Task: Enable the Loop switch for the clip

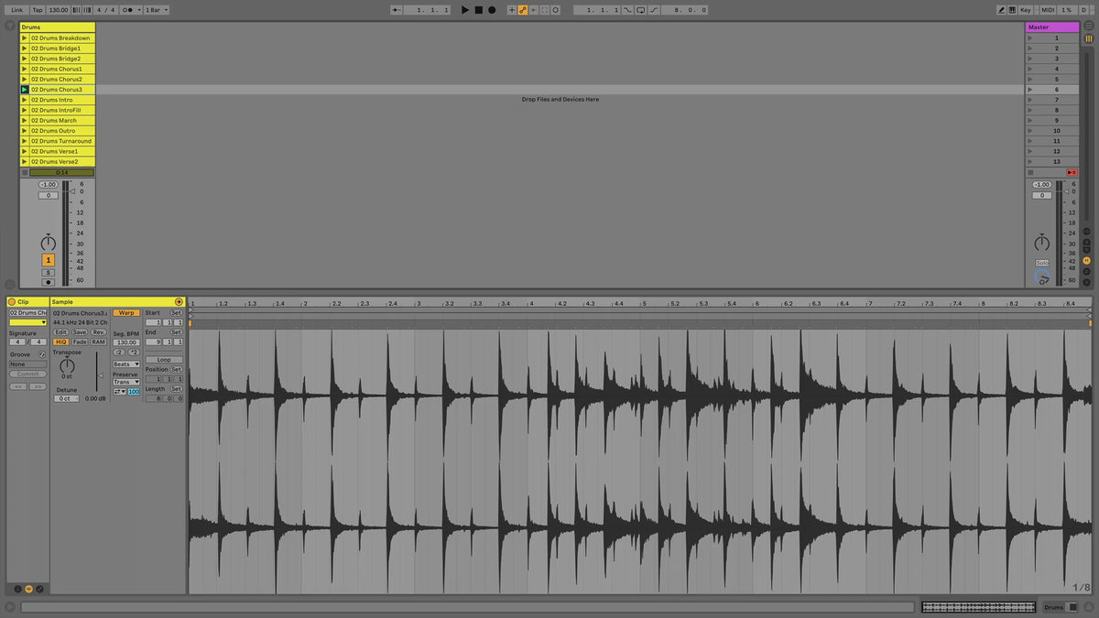Action: pos(164,360)
